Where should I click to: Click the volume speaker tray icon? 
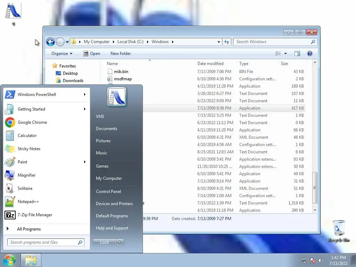[321, 260]
